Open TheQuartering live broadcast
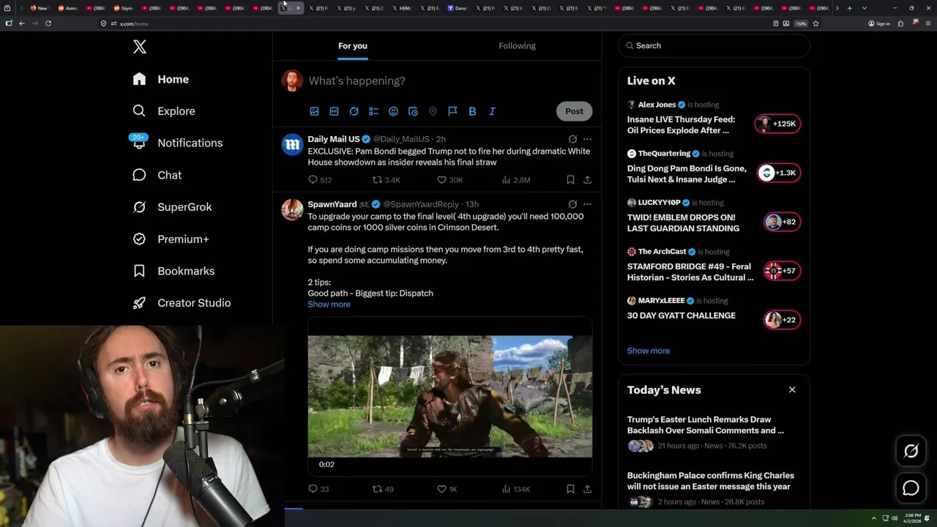The height and width of the screenshot is (527, 937). [x=714, y=167]
